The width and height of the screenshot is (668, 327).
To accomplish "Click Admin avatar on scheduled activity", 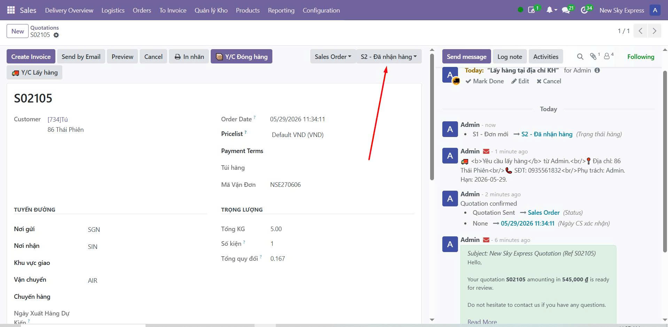I will pos(450,75).
